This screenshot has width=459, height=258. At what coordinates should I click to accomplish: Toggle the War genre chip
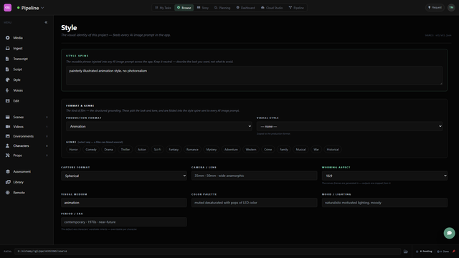pyautogui.click(x=316, y=150)
